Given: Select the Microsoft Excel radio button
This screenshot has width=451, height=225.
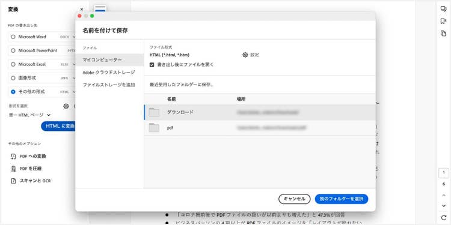Looking at the screenshot, I should (x=13, y=64).
